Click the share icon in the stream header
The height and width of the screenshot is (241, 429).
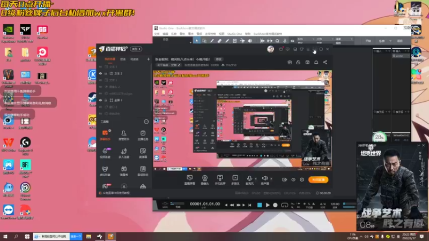[x=325, y=63]
